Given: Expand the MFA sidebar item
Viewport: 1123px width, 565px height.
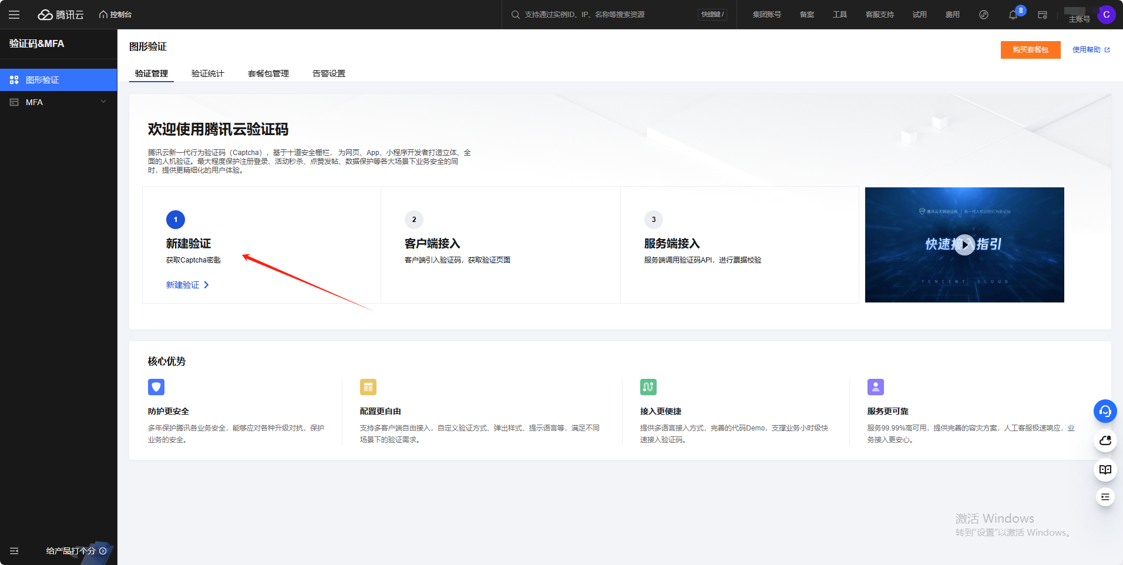Looking at the screenshot, I should pos(59,102).
